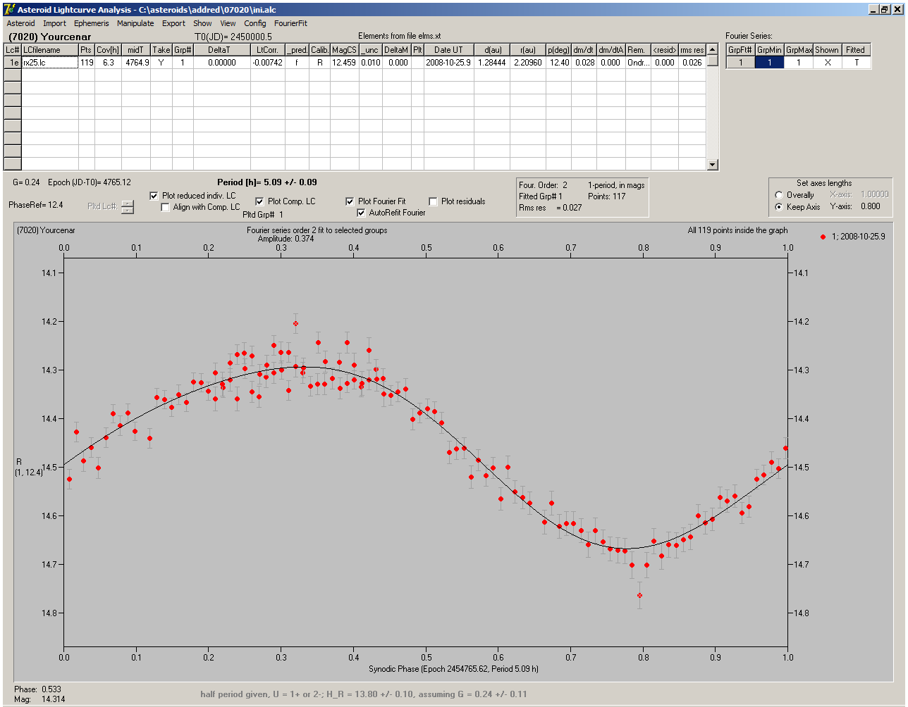The image size is (908, 707).
Task: Click the Period [h]= 5.09 text
Action: (x=267, y=182)
